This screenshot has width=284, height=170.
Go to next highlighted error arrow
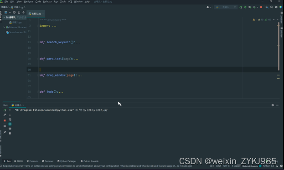click(x=278, y=20)
